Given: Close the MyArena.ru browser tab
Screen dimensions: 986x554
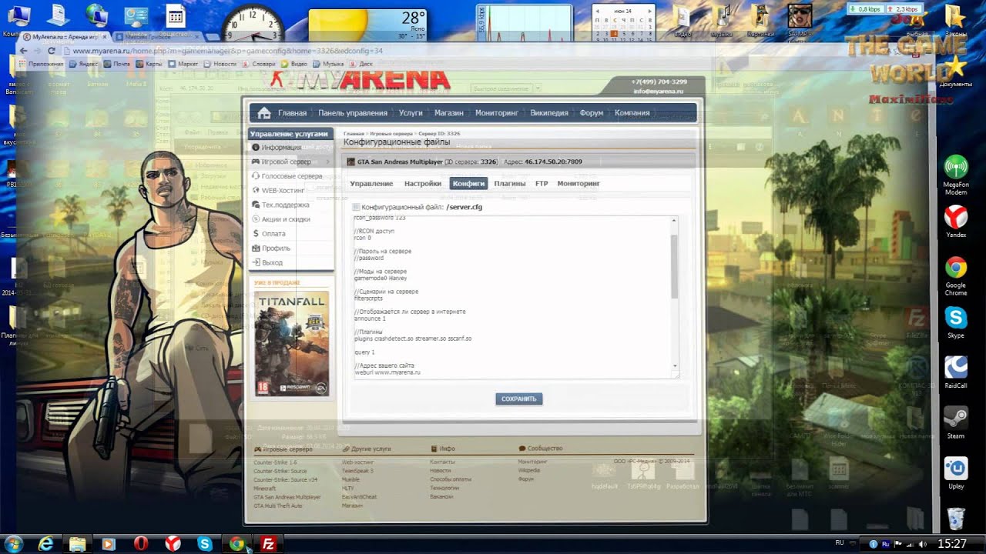Looking at the screenshot, I should click(x=104, y=36).
